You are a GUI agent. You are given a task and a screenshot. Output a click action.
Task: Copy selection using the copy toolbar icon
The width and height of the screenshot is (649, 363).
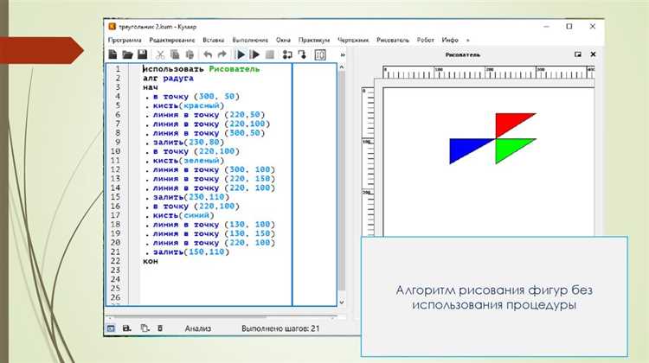pyautogui.click(x=175, y=54)
